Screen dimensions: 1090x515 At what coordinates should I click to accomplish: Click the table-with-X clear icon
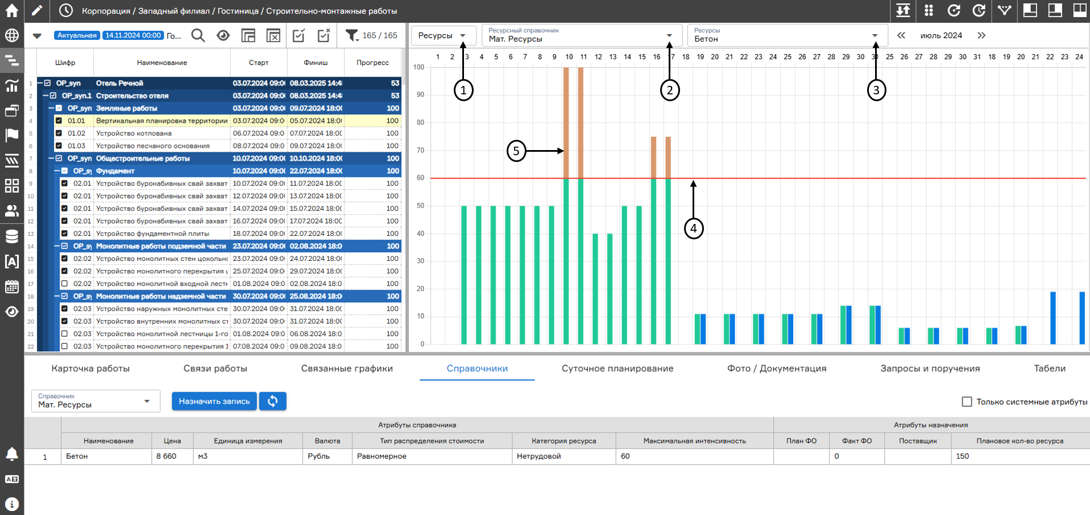(273, 35)
